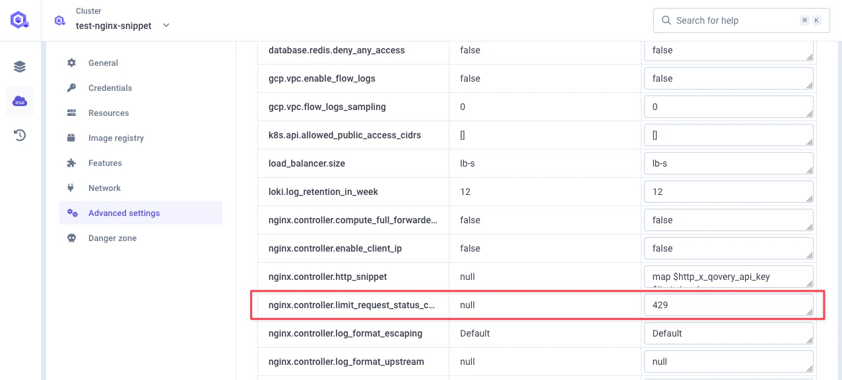Click the Qovery logo in top left
The width and height of the screenshot is (842, 380).
click(19, 19)
